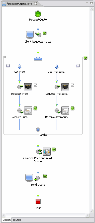This screenshot has width=95, height=223.
Task: Click the Receive Availability label
Action: (x=57, y=117)
